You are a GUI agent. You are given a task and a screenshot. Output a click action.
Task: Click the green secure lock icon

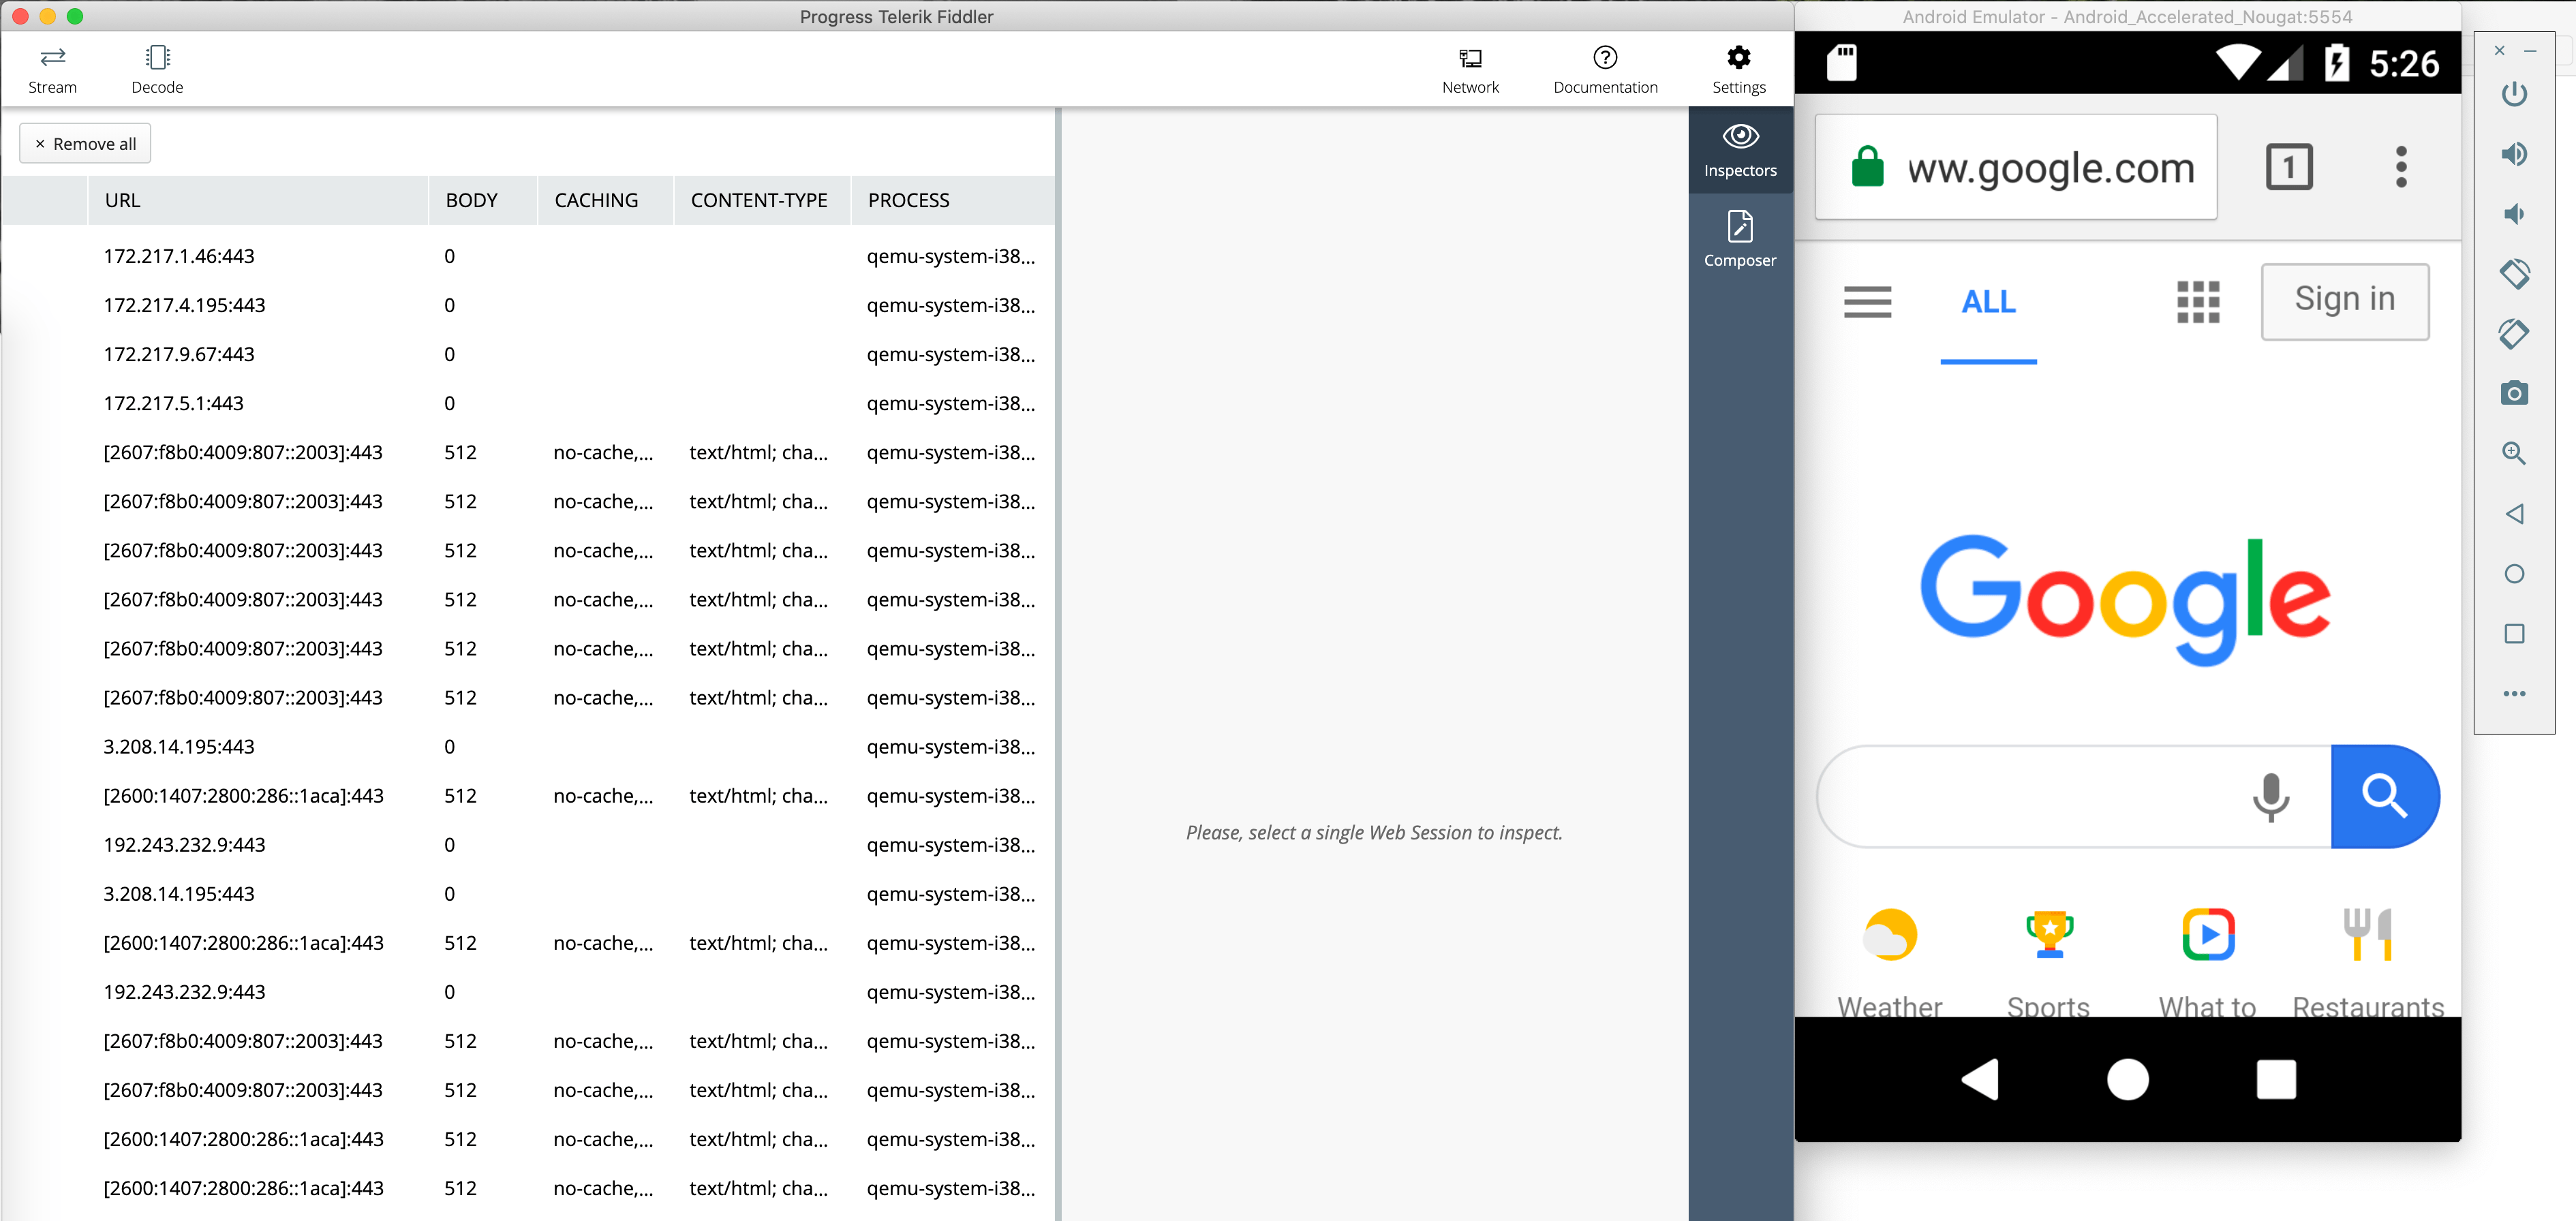[1867, 167]
